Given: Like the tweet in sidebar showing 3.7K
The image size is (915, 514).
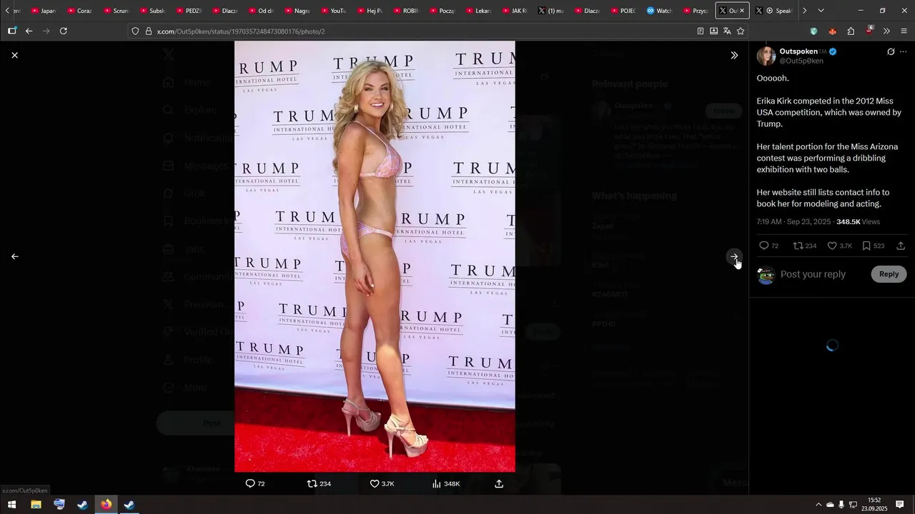Looking at the screenshot, I should click(832, 246).
